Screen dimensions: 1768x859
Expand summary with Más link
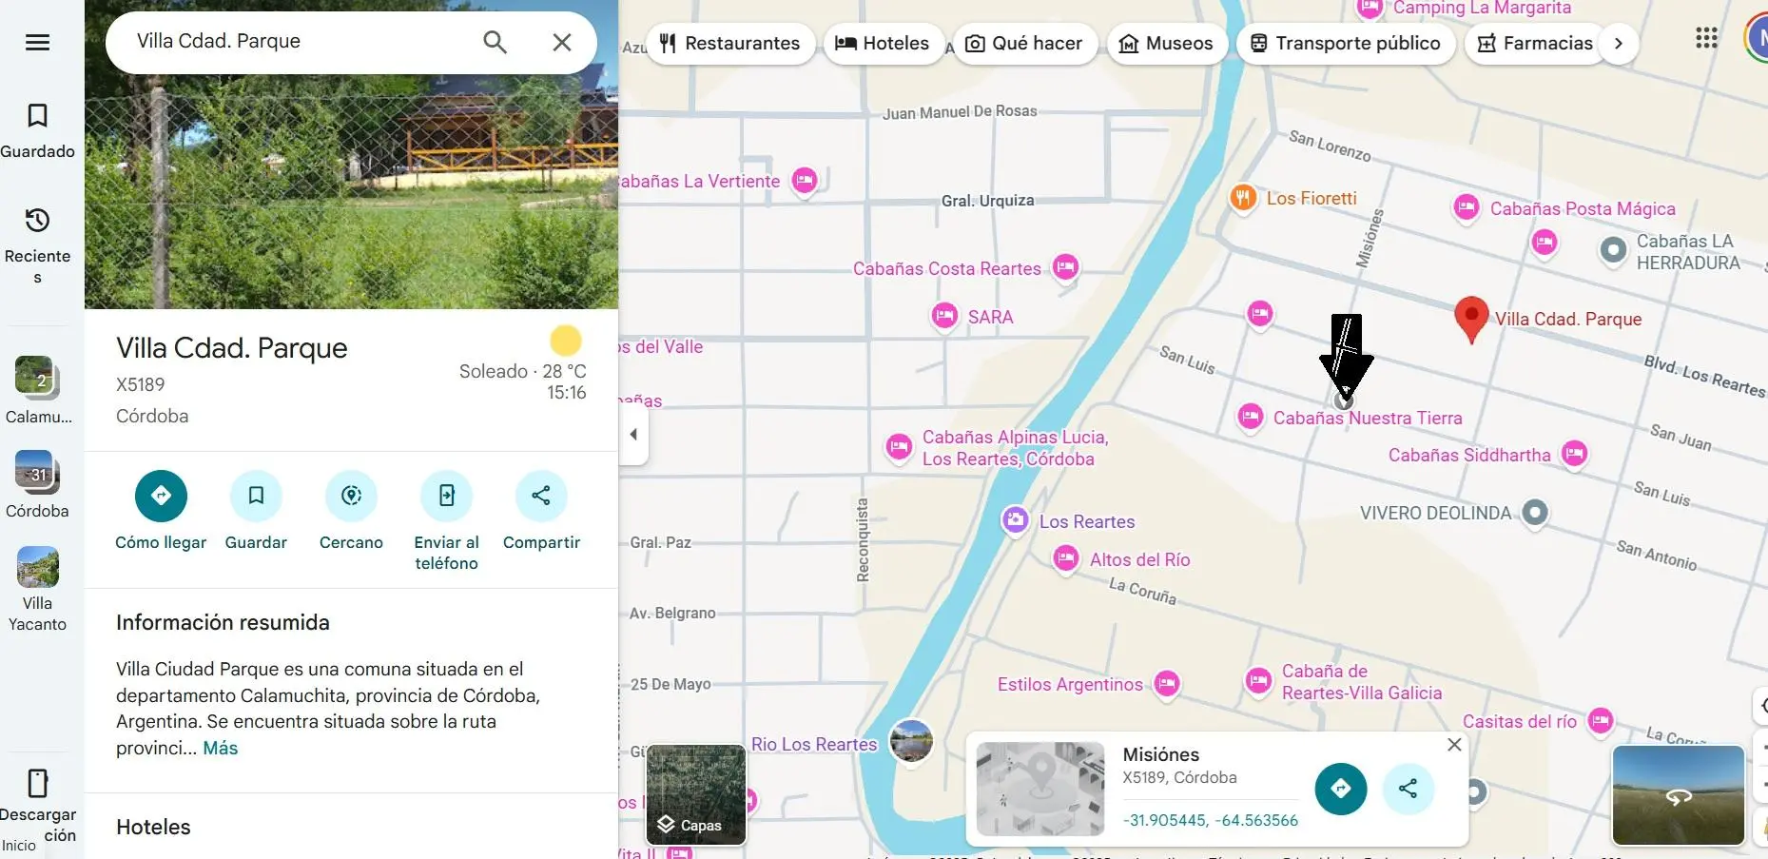[x=220, y=749]
